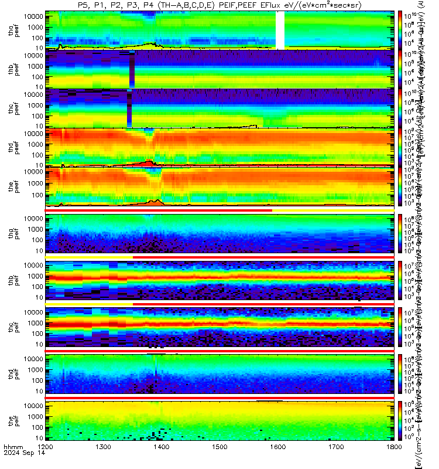Click the dark vertical stripe in thb peef panel
The image size is (439, 469).
(132, 69)
